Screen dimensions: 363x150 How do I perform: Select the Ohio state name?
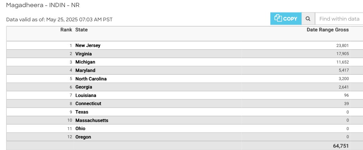pos(80,128)
